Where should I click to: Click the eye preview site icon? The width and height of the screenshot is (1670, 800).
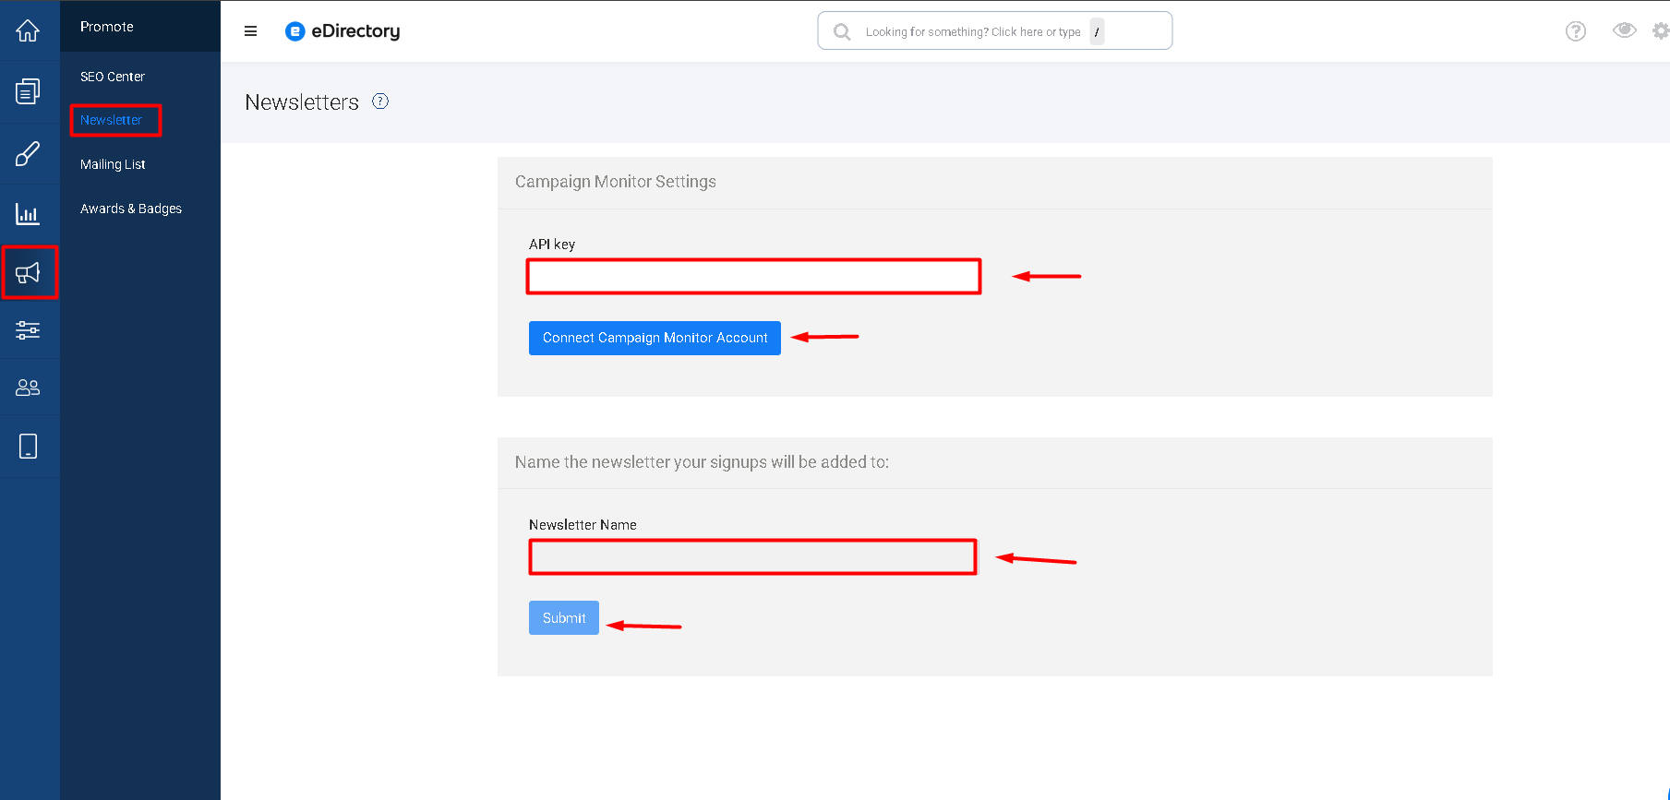(x=1625, y=30)
